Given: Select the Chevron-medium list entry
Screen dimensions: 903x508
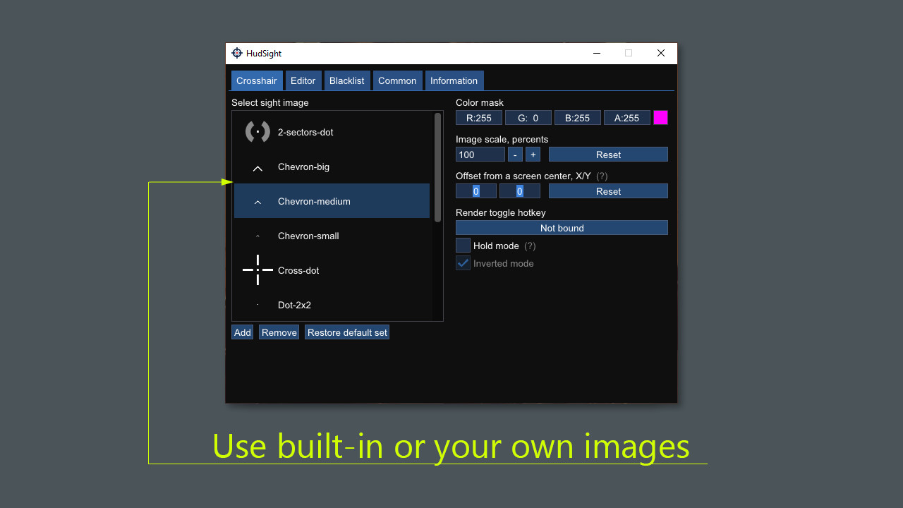Looking at the screenshot, I should [x=331, y=201].
